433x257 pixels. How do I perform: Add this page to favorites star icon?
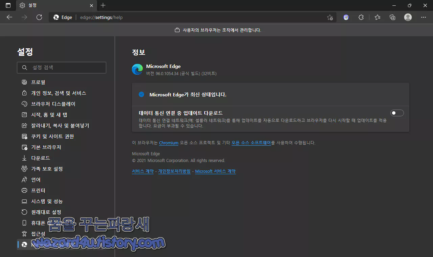pos(330,17)
